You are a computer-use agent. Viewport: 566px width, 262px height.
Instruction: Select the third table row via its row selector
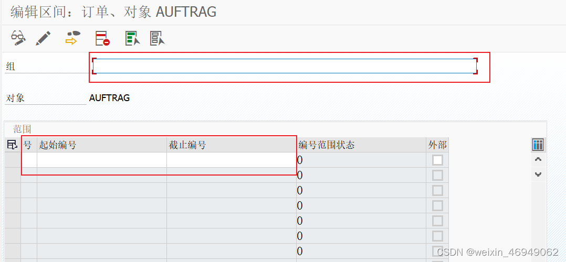[13, 190]
